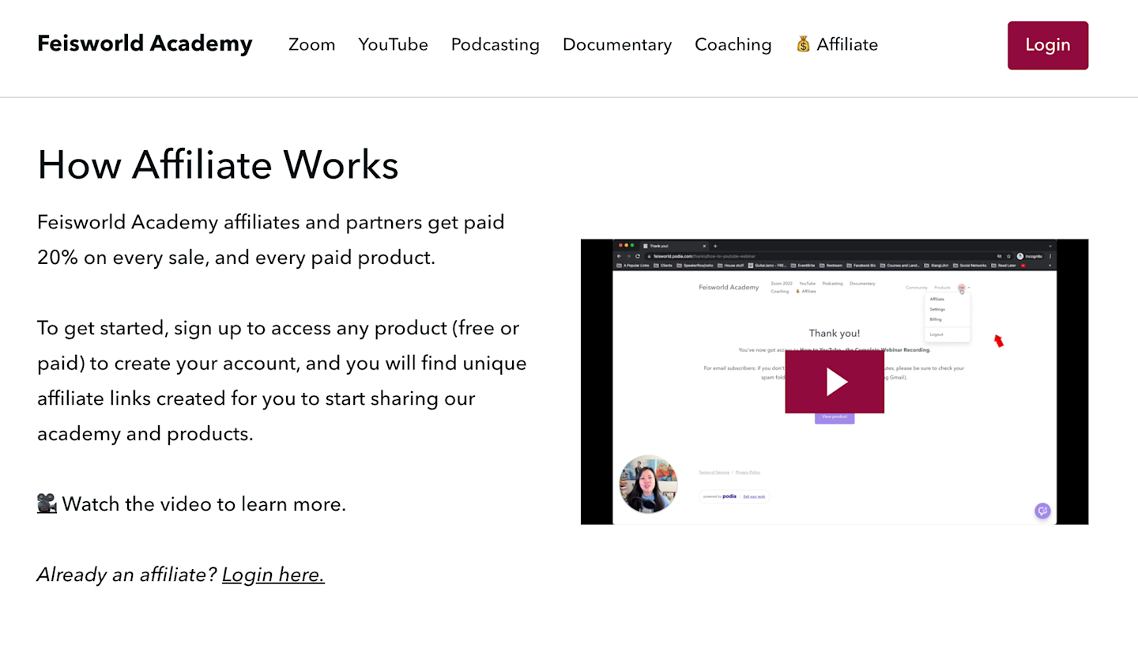1138x649 pixels.
Task: Open the YouTube nav item
Action: pyautogui.click(x=393, y=44)
